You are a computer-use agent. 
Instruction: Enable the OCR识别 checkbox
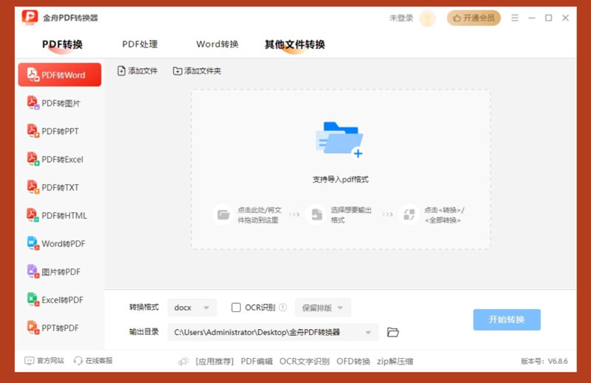coord(236,308)
